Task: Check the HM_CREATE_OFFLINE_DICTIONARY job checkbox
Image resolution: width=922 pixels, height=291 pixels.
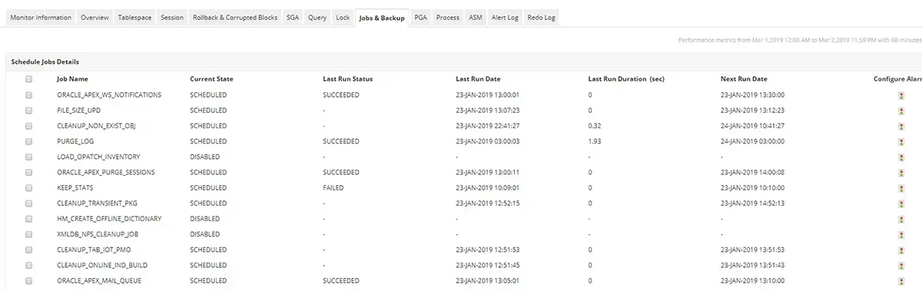Action: 28,219
